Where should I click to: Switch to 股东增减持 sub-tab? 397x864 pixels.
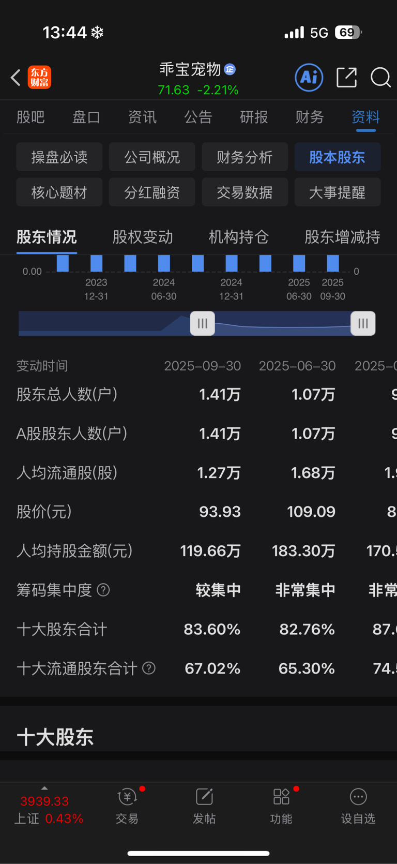point(342,237)
